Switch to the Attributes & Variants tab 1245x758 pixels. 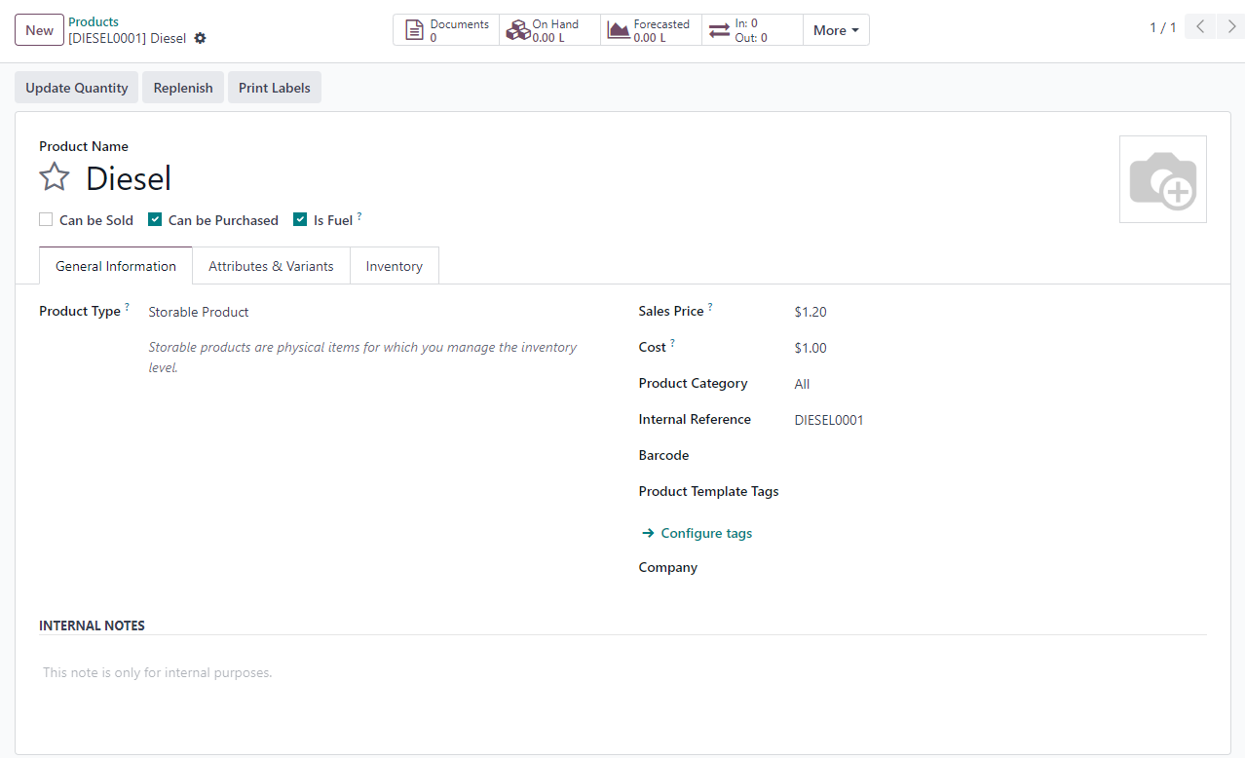point(271,266)
